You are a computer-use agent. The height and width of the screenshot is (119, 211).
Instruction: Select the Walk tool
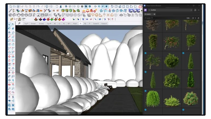13,97
